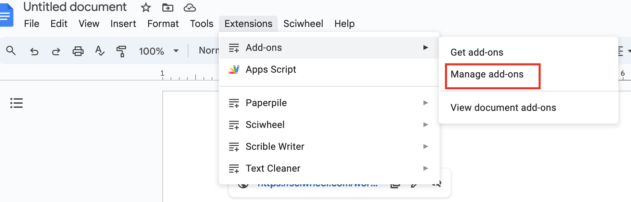Open the Insert menu
This screenshot has width=631, height=202.
(123, 24)
